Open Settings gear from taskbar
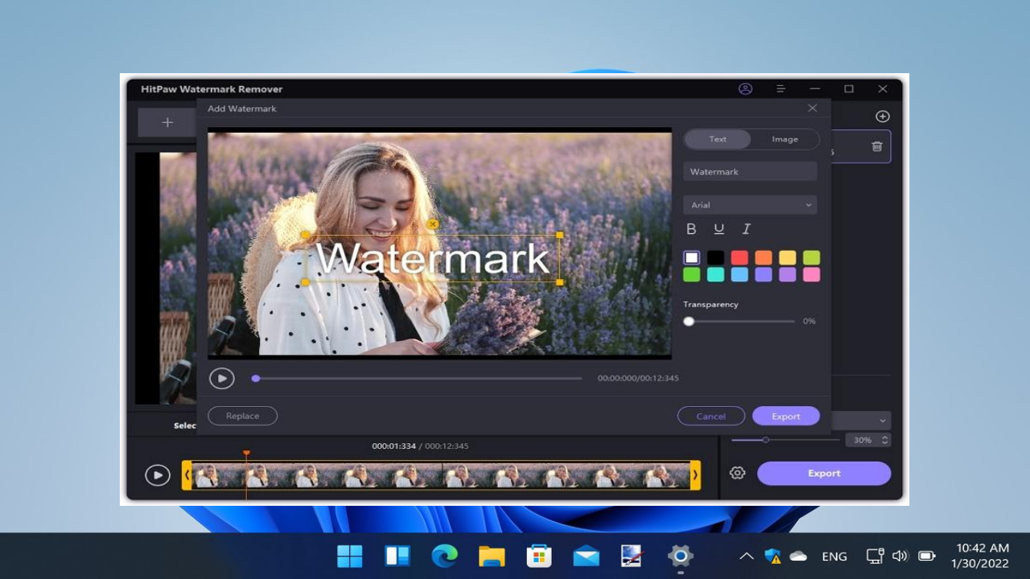The height and width of the screenshot is (579, 1030). pyautogui.click(x=681, y=556)
